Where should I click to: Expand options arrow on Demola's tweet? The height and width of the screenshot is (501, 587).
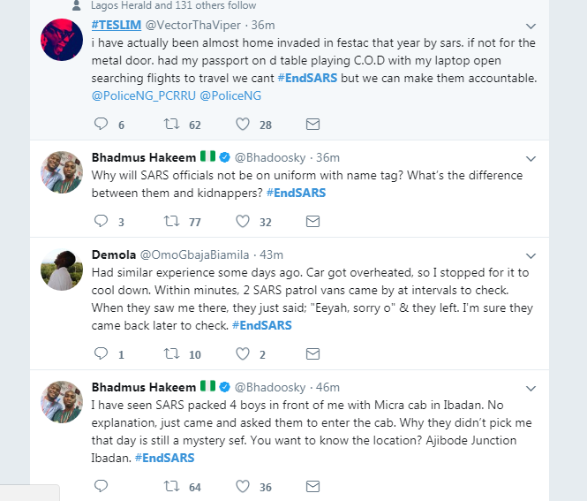531,256
